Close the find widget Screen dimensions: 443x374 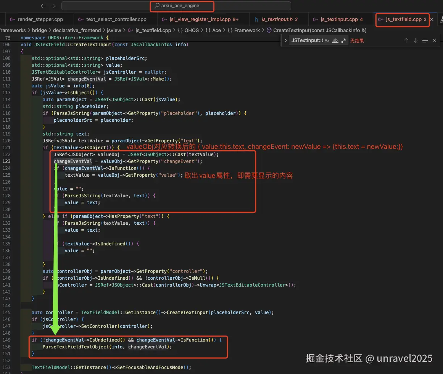pyautogui.click(x=434, y=41)
